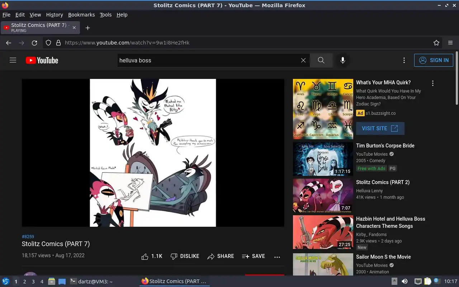Open the MHA Quirk ad thumbnail
Viewport: 459px width, 287px height.
pos(323,109)
